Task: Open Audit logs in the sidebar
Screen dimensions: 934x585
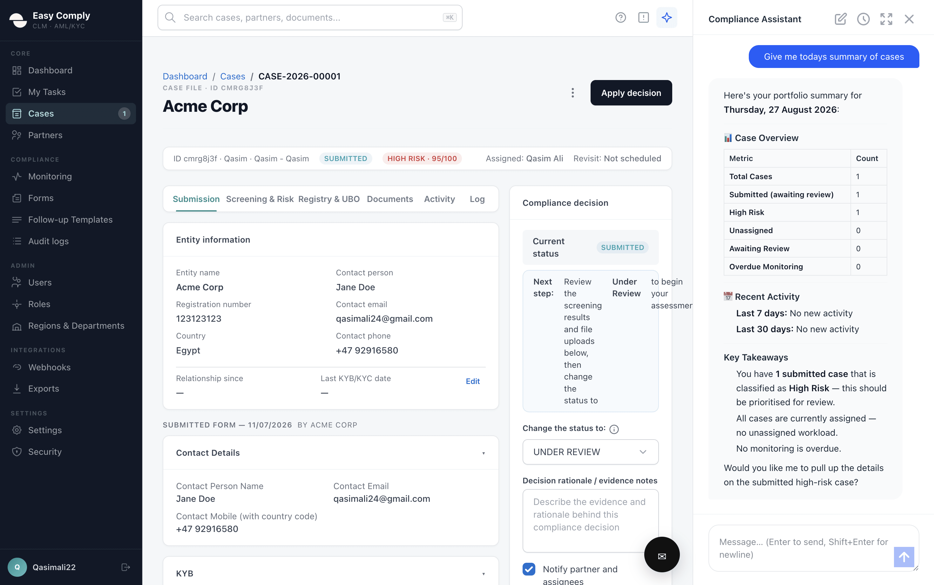Action: click(71, 241)
